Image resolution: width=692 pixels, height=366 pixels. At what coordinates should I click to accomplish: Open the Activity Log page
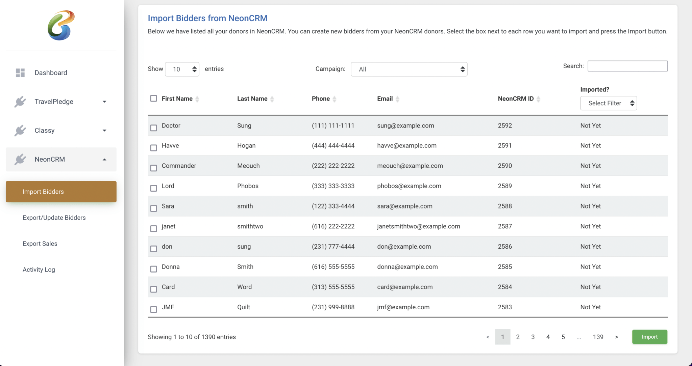(39, 270)
